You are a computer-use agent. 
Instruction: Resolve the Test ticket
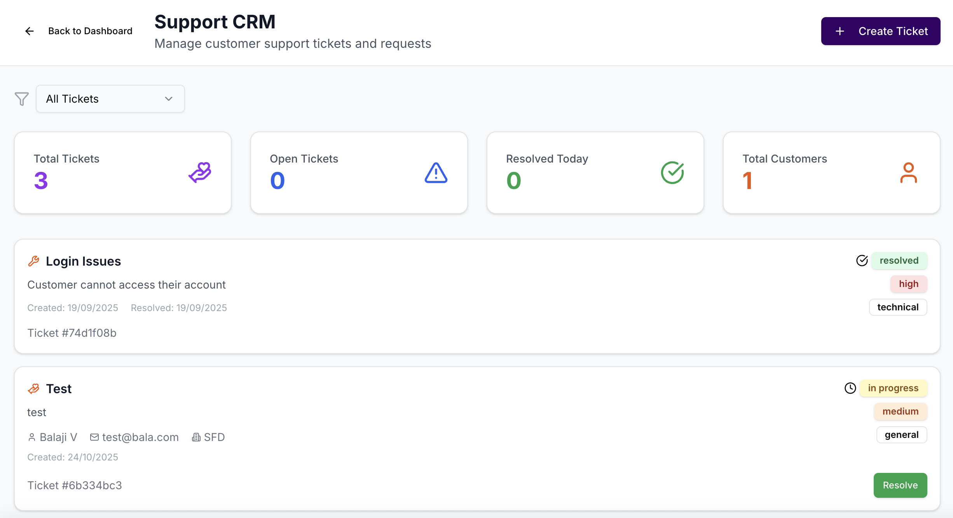tap(900, 485)
